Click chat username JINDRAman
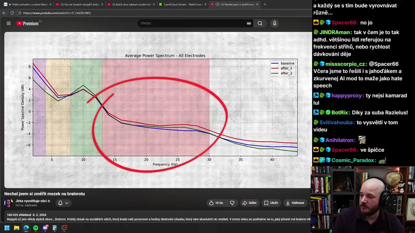The height and width of the screenshot is (233, 415). (x=336, y=32)
